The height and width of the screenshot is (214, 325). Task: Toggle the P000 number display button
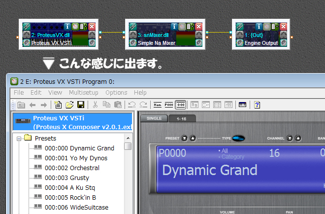[x=169, y=105]
